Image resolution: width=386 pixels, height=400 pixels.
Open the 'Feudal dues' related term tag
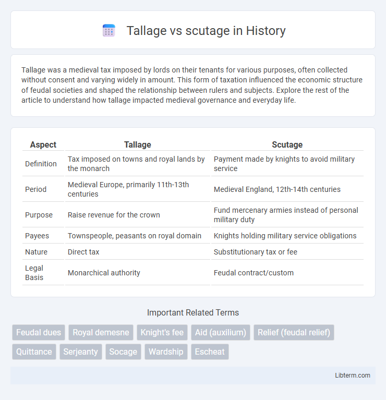pos(39,332)
